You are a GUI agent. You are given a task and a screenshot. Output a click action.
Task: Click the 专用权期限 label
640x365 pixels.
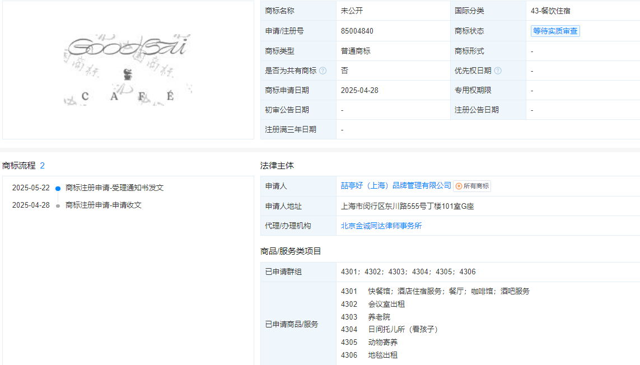tap(473, 90)
